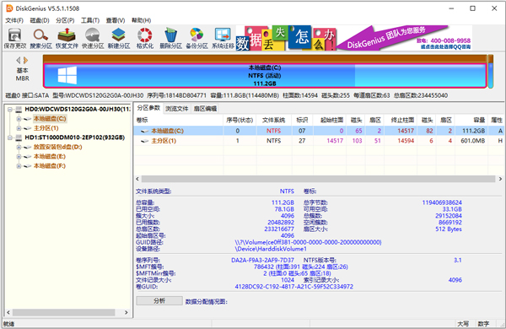Image resolution: width=506 pixels, height=329 pixels.
Task: Select the 主分区(1) row in partition table
Action: [319, 141]
